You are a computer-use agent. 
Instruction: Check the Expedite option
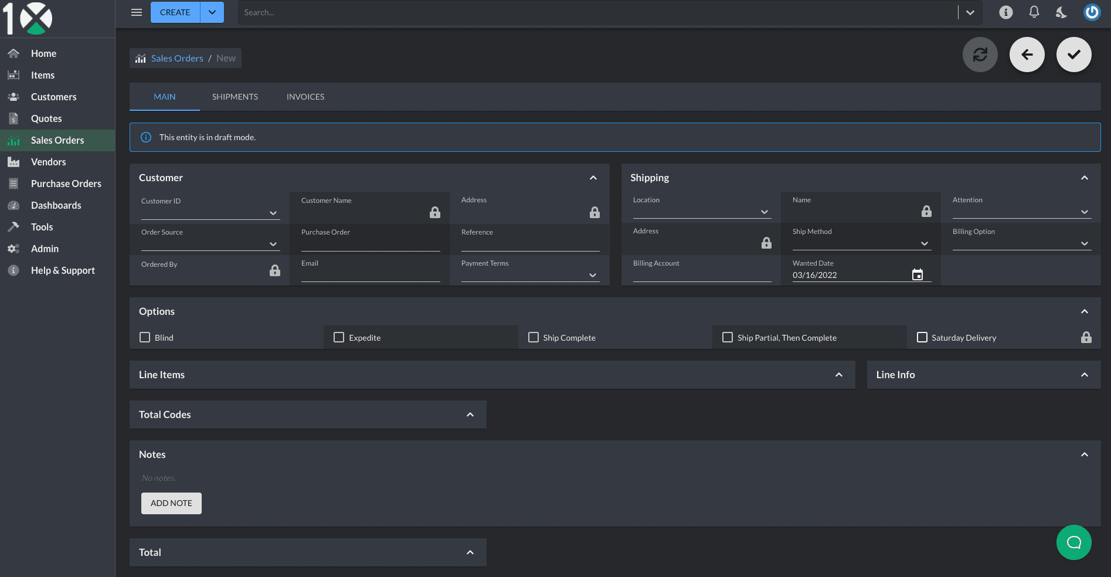tap(339, 337)
